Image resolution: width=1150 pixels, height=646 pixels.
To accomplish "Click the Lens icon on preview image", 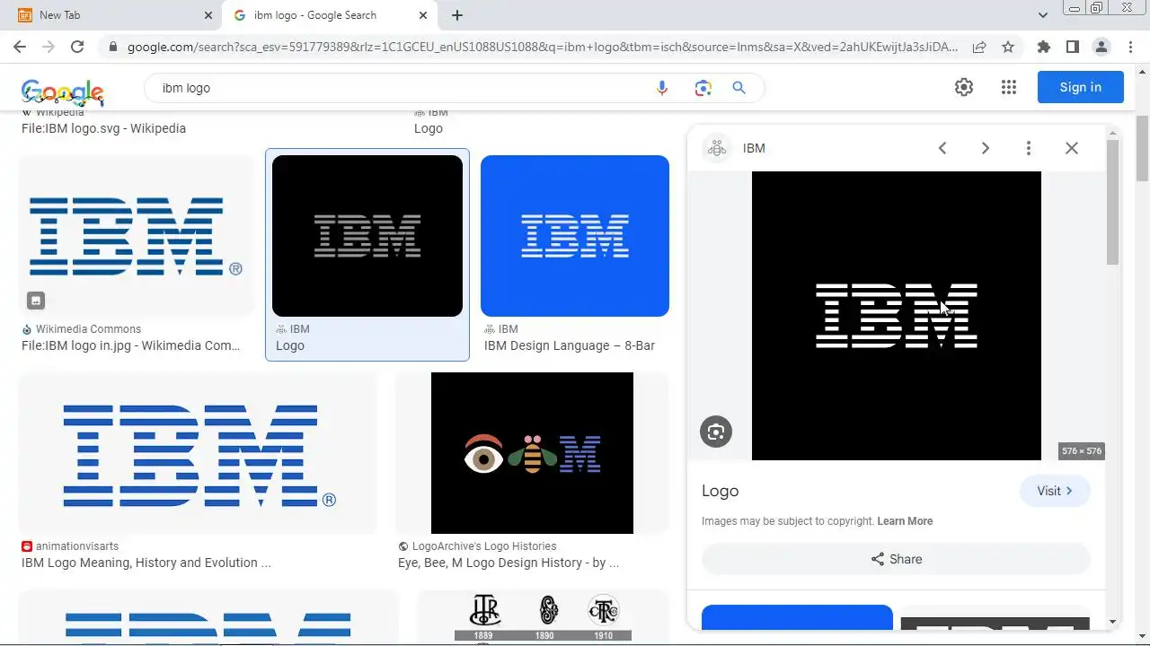I will coord(716,432).
